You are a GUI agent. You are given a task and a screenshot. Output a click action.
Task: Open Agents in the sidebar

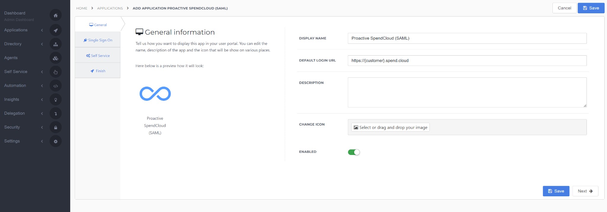click(11, 58)
